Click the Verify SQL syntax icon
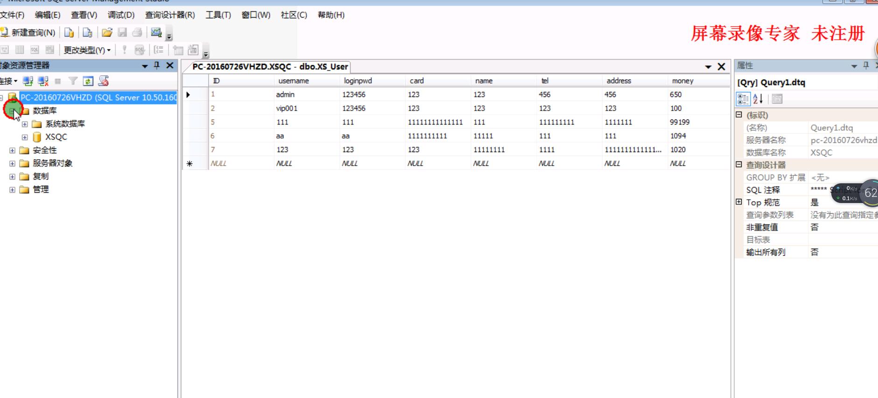878x398 pixels. coord(140,50)
